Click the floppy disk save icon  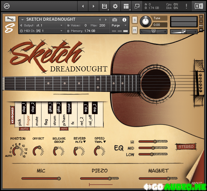pyautogui.click(x=104, y=6)
